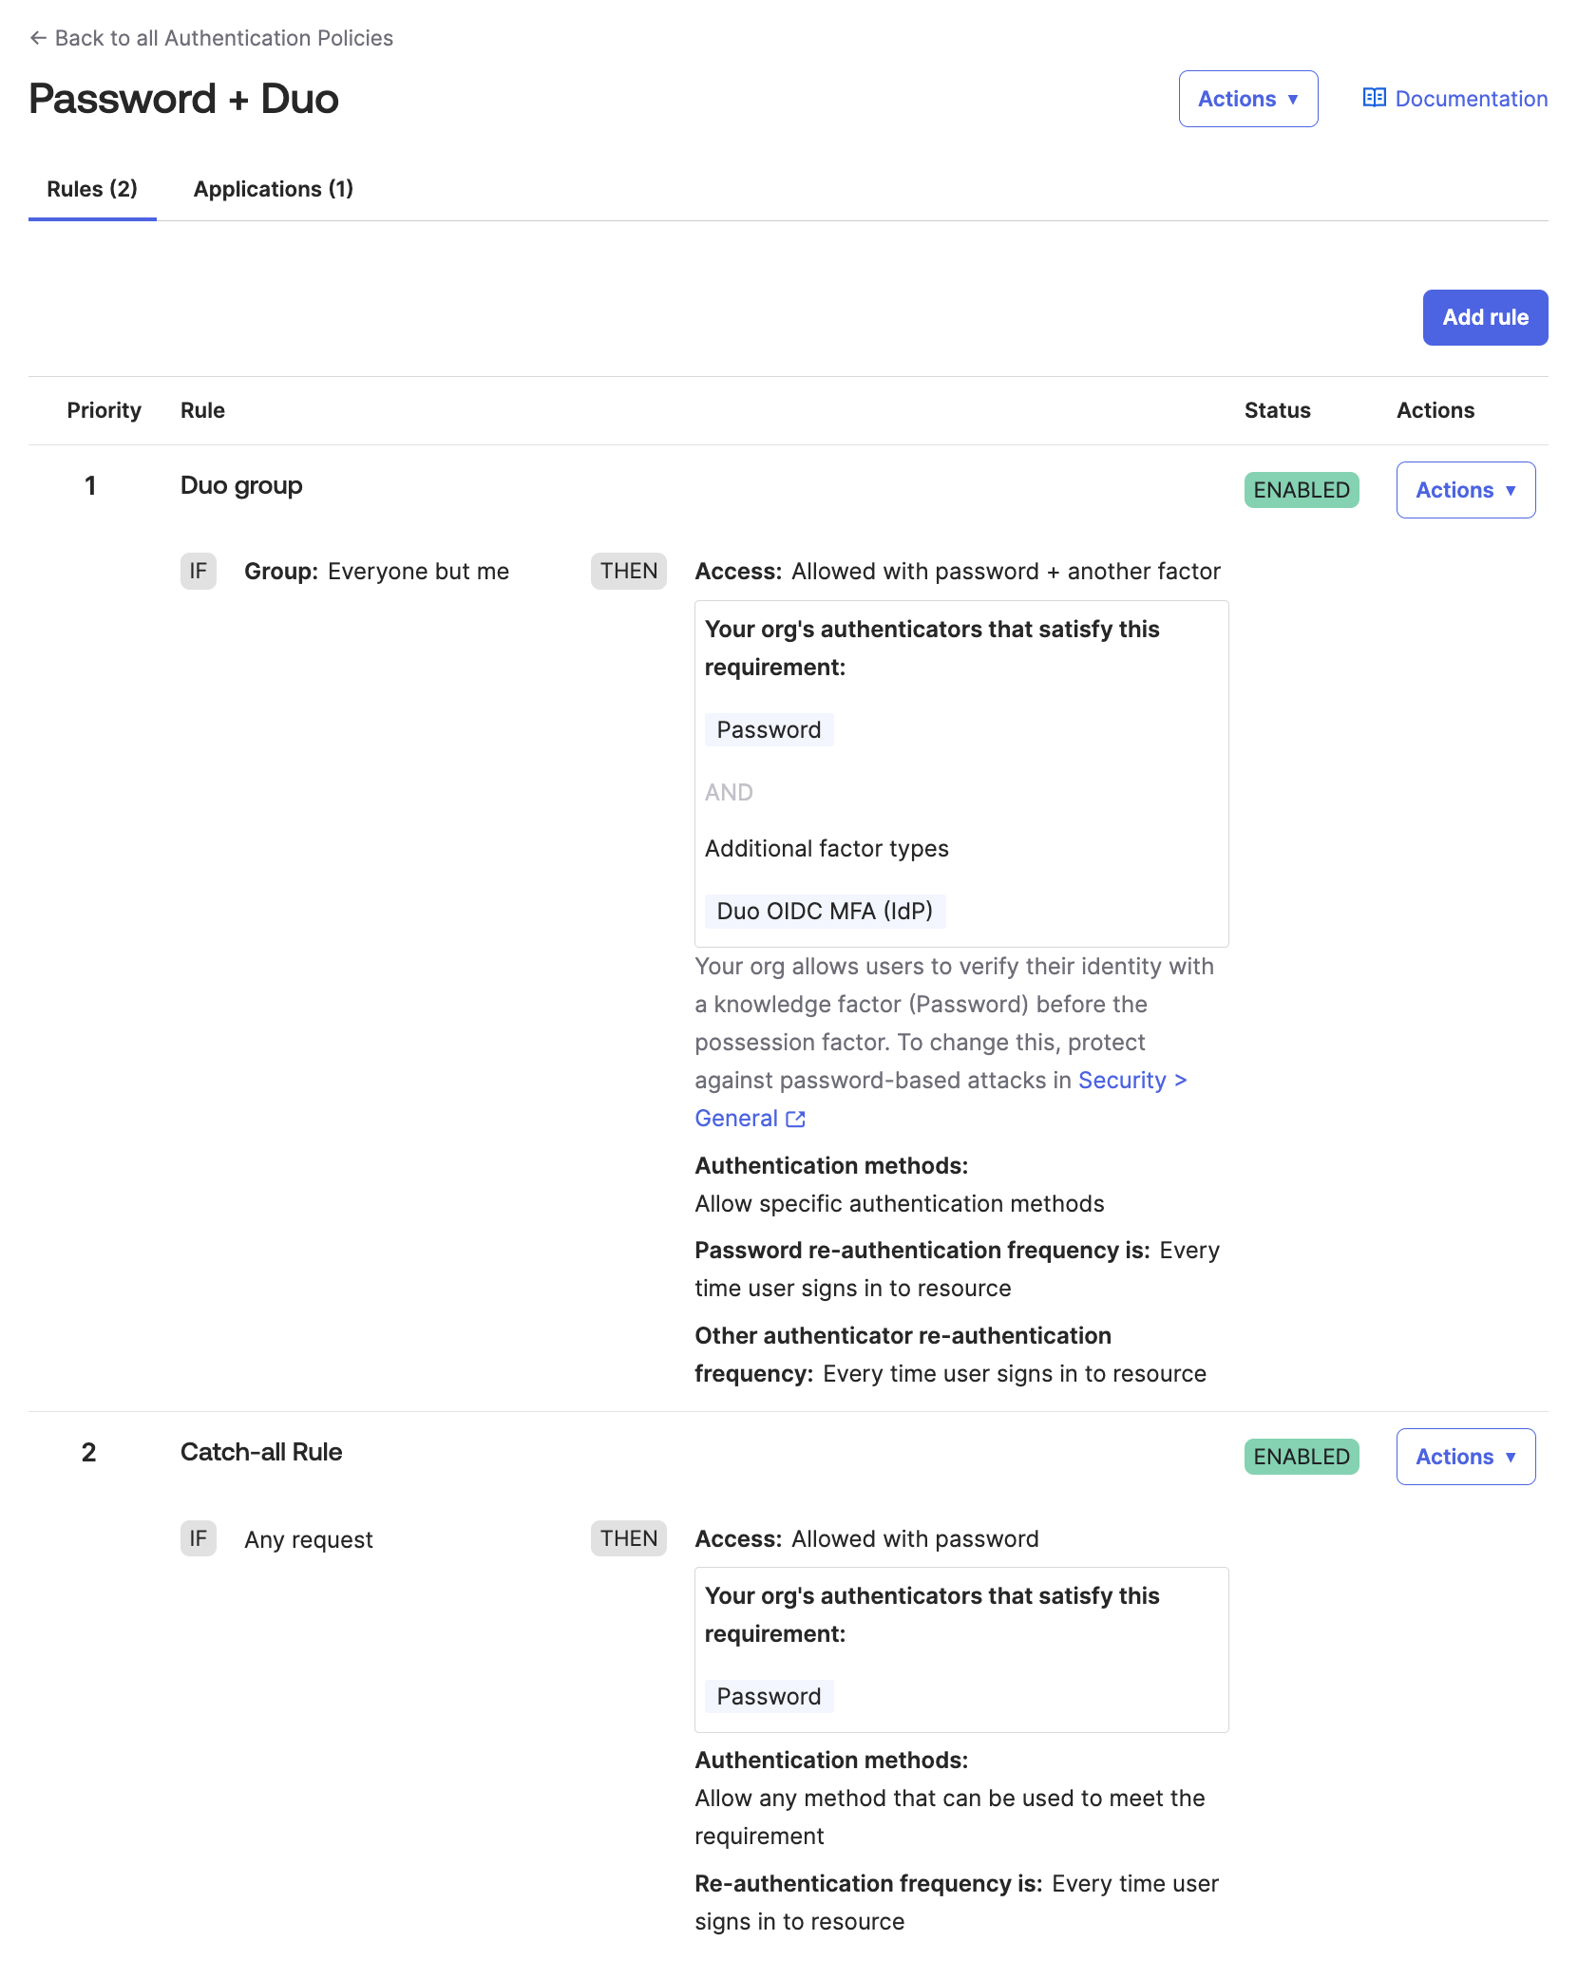Switch to the Applications tab

[x=274, y=189]
